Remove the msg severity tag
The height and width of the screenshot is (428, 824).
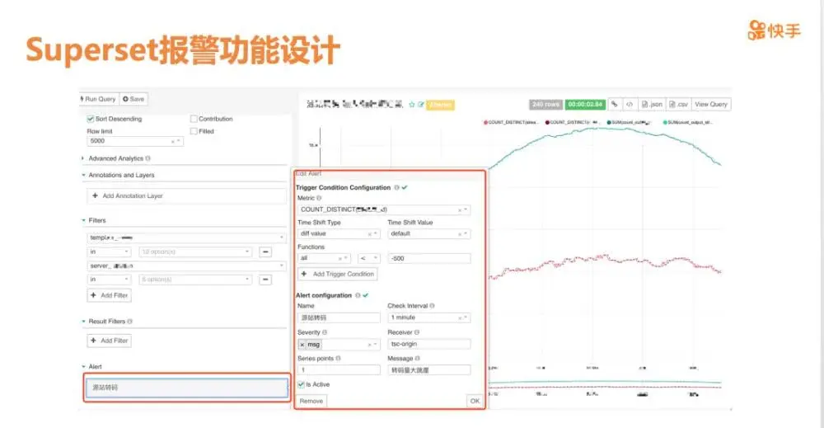coord(302,345)
